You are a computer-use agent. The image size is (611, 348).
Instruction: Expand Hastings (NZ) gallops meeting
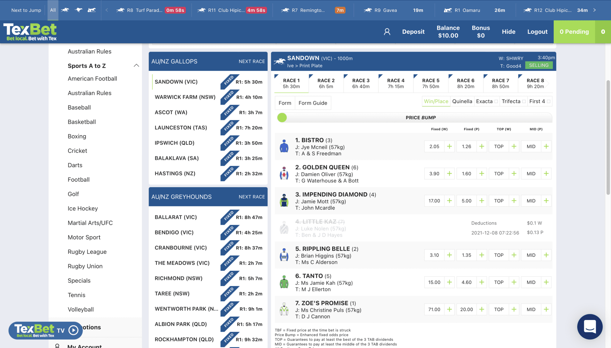point(208,173)
